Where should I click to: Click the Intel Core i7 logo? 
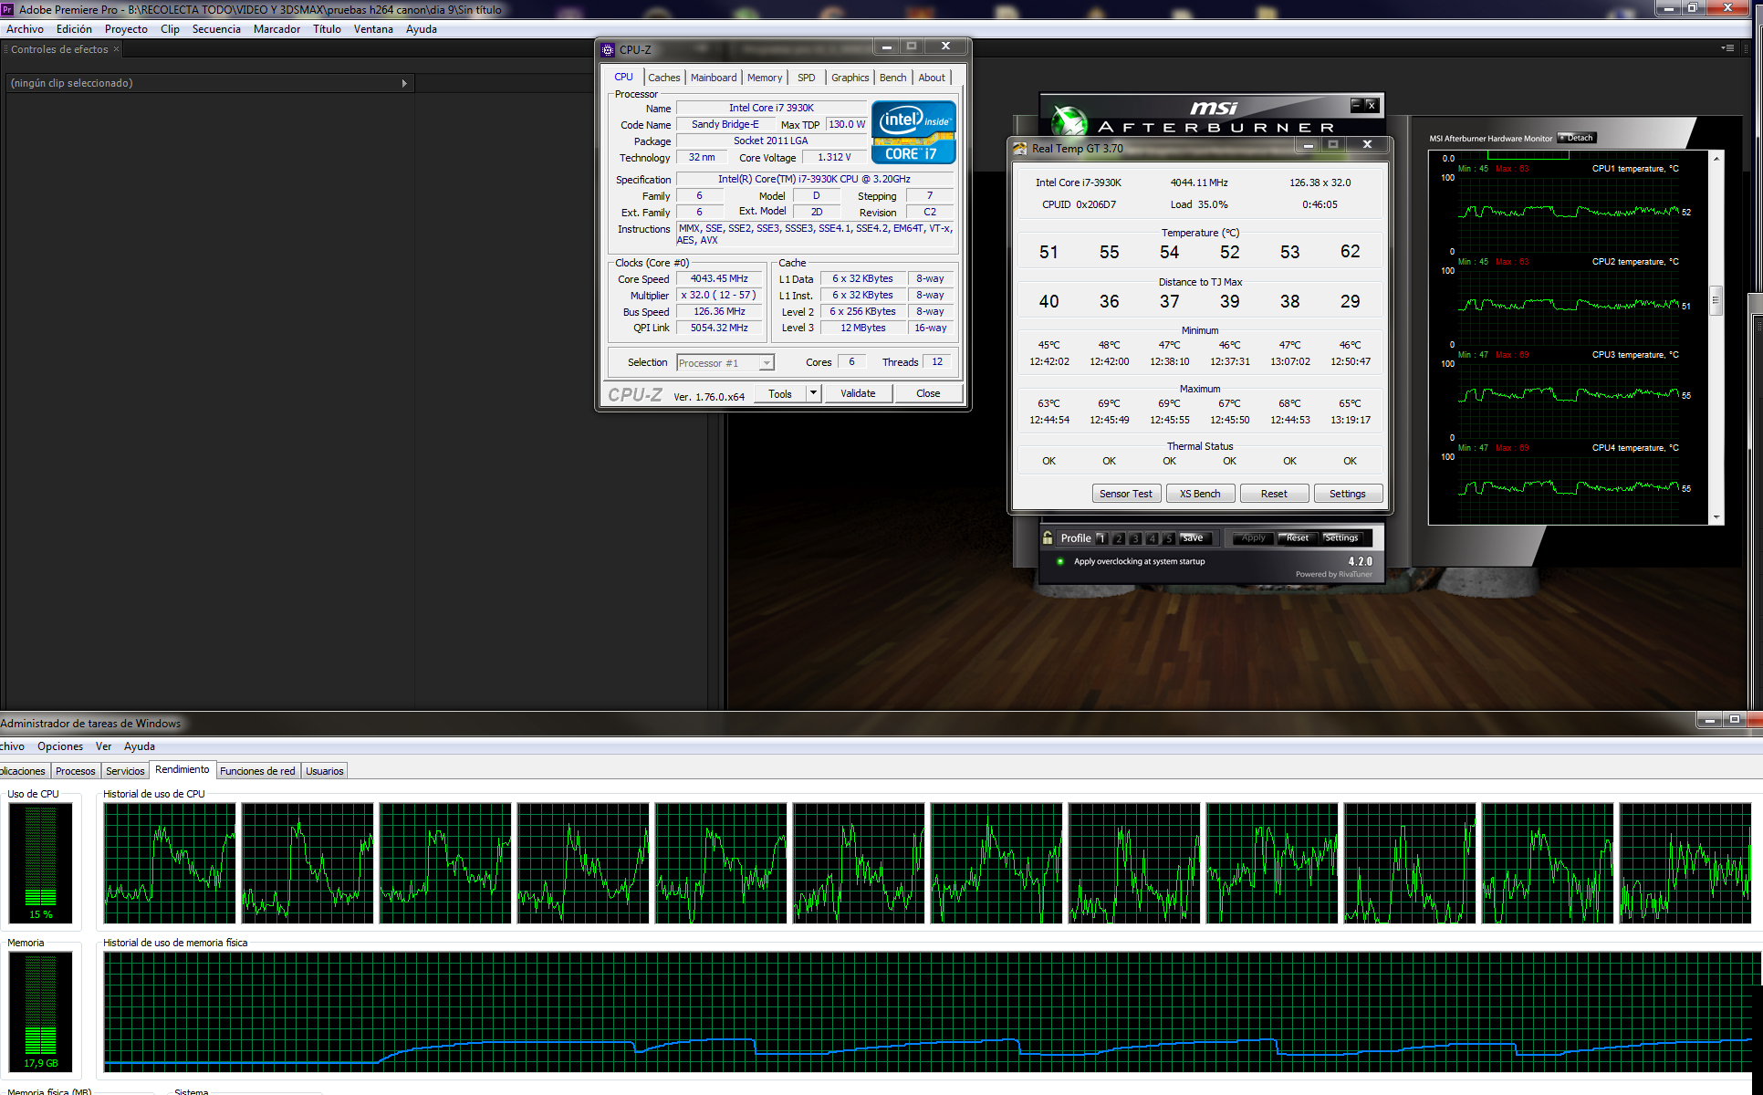(913, 132)
